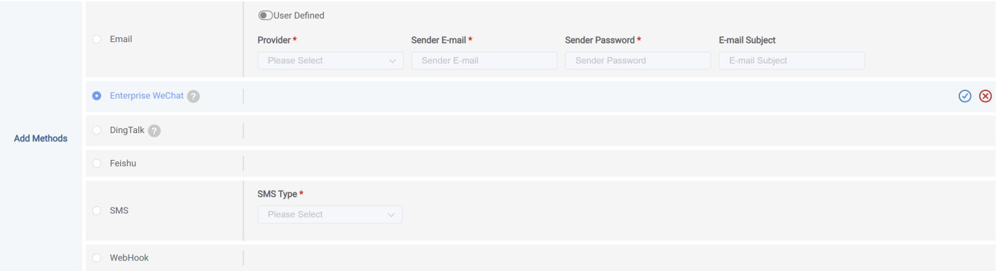998x271 pixels.
Task: Click the Enterprise WeChat label text
Action: (147, 96)
